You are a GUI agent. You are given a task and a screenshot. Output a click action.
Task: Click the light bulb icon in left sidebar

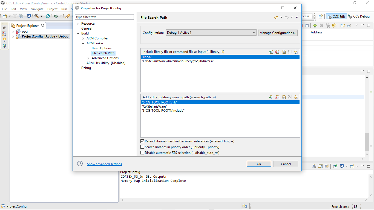click(x=4, y=40)
